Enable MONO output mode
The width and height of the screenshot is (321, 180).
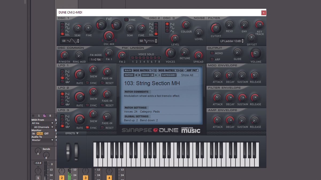212,53
